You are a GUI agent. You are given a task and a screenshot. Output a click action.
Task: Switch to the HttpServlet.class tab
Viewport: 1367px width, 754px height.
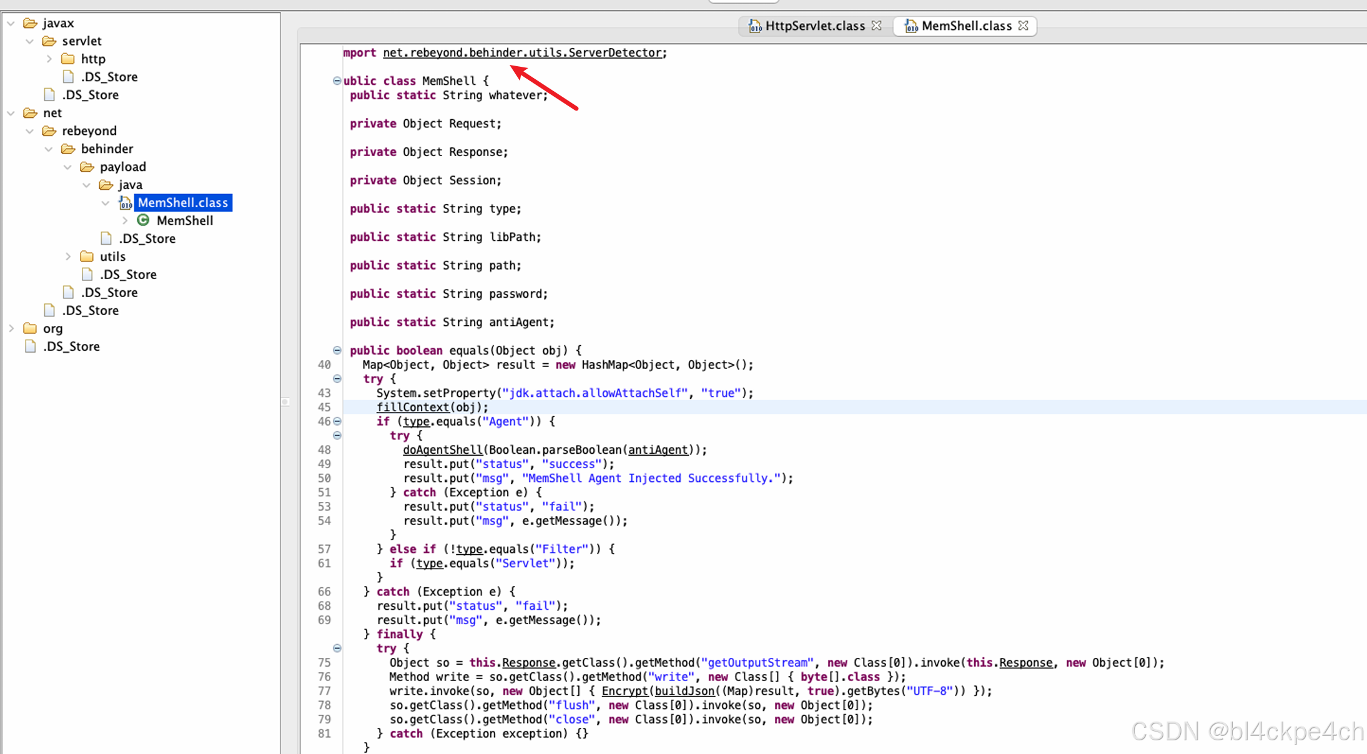[814, 26]
